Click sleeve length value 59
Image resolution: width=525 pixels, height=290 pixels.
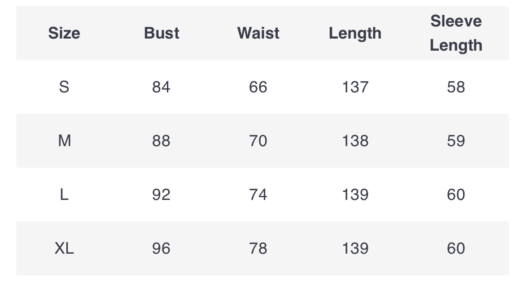click(x=456, y=140)
